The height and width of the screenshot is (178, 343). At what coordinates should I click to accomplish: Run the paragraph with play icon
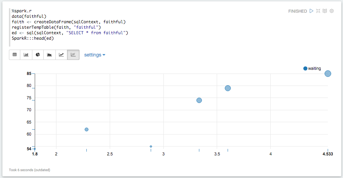click(x=311, y=11)
